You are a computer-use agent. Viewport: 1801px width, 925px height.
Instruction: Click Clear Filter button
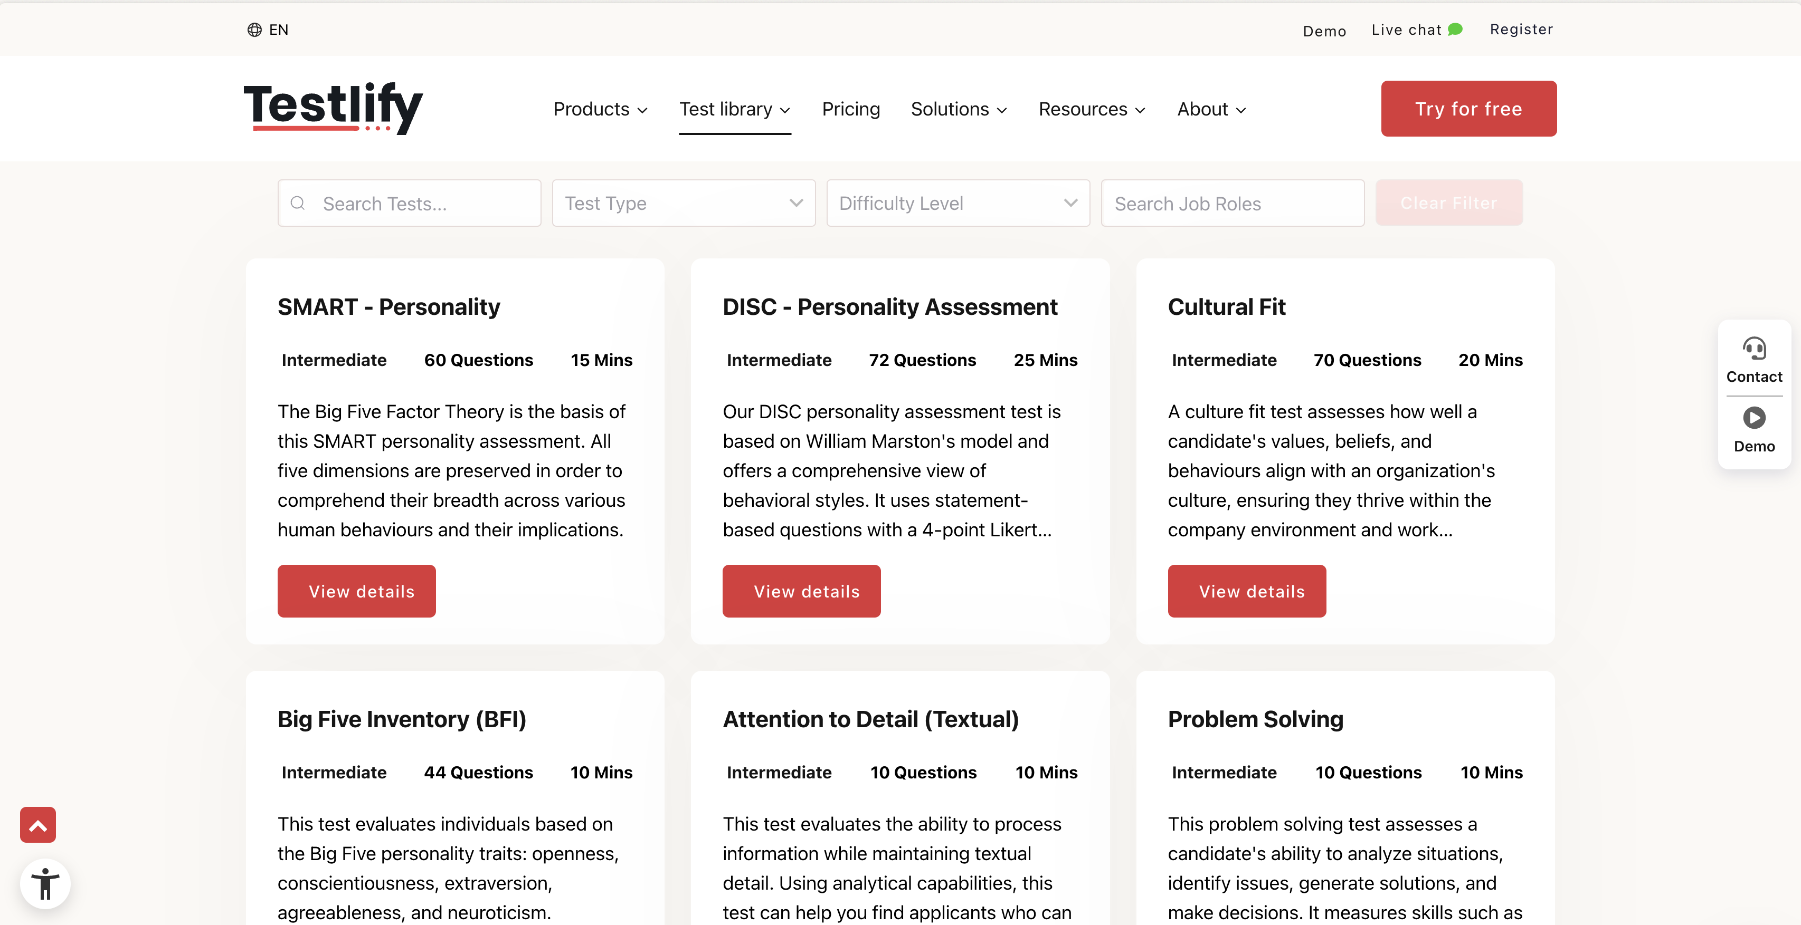point(1449,203)
